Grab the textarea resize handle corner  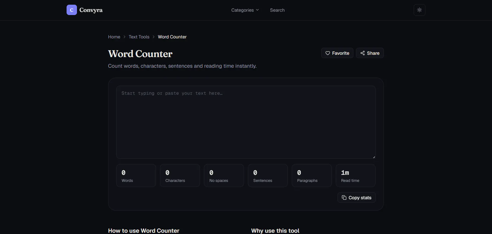click(x=374, y=157)
